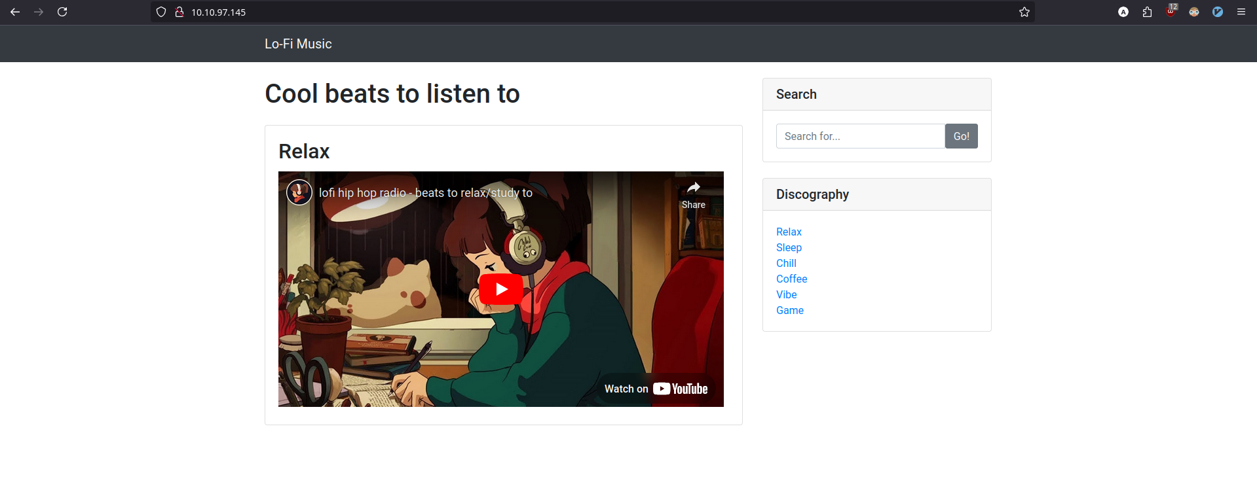Click the Search panel header

click(877, 94)
